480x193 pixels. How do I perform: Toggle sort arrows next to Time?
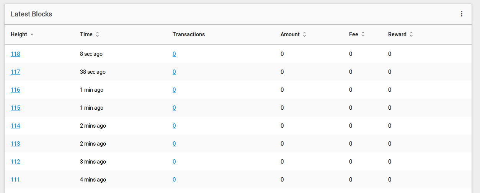click(97, 34)
